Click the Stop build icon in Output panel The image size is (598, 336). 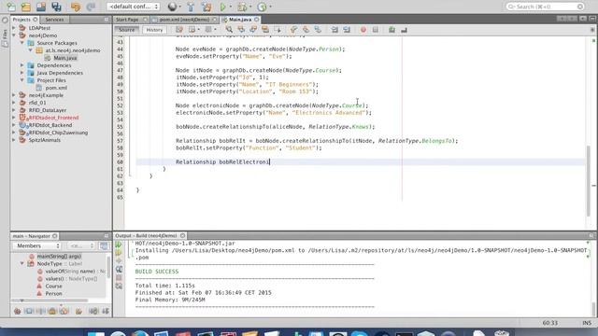119,278
